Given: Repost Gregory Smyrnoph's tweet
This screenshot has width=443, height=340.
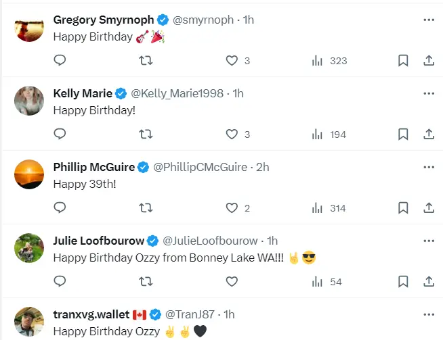Looking at the screenshot, I should point(145,60).
